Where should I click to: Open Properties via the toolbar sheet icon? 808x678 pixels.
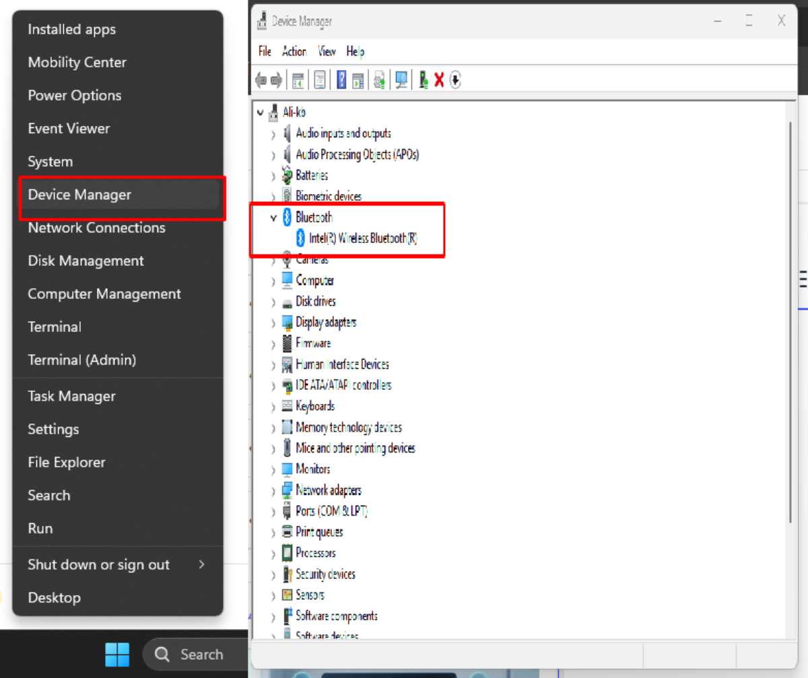tap(320, 81)
